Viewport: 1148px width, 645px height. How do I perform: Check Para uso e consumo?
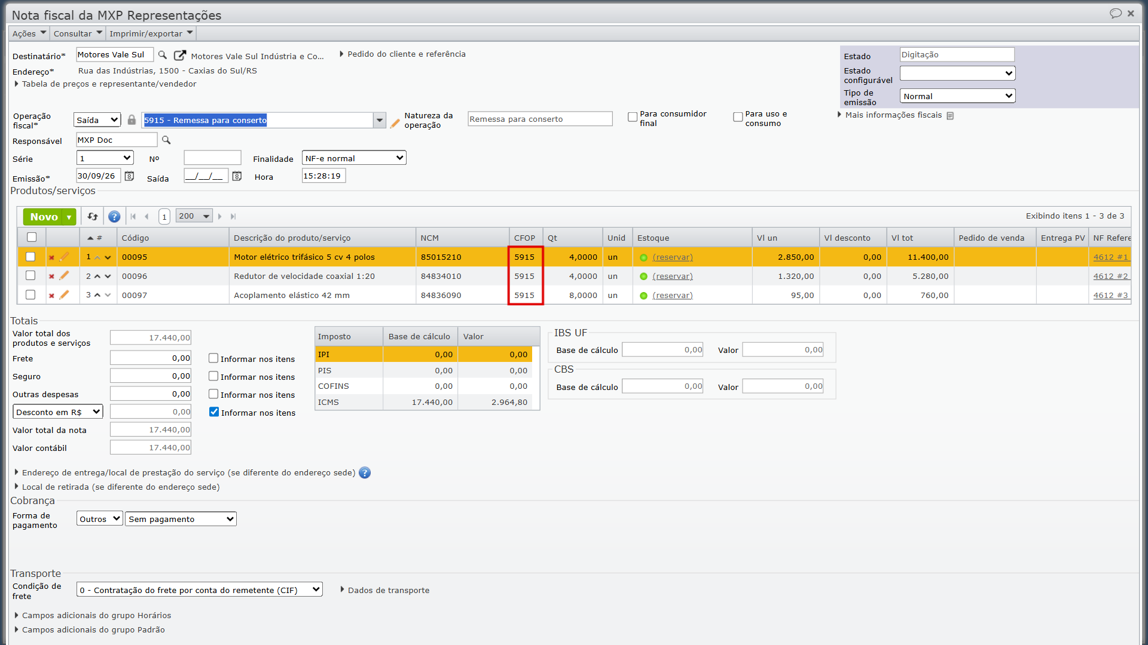point(738,117)
